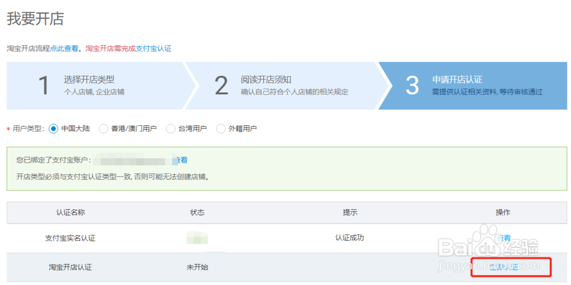Screen dimensions: 571x285
Task: Click the 认证成功 hint cell
Action: tap(349, 238)
